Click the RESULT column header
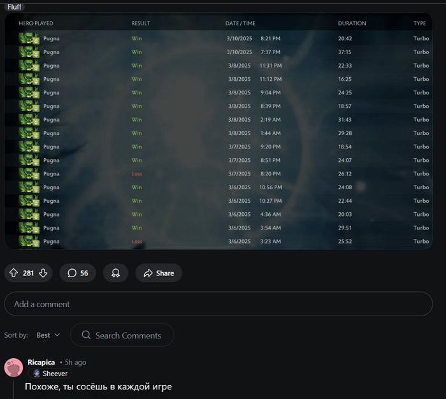Screen dimensions: 446x399 pos(141,24)
